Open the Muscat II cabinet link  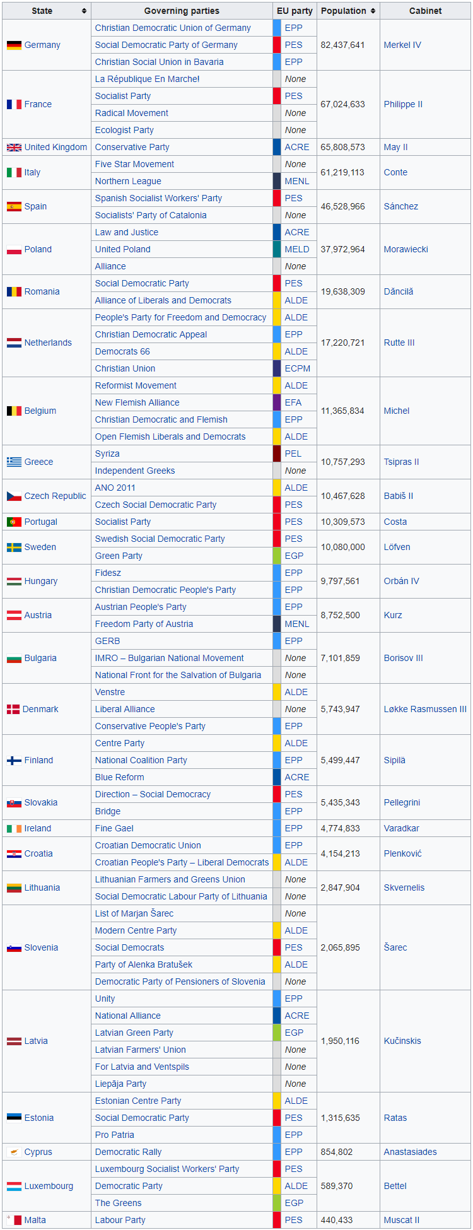[x=402, y=1221]
